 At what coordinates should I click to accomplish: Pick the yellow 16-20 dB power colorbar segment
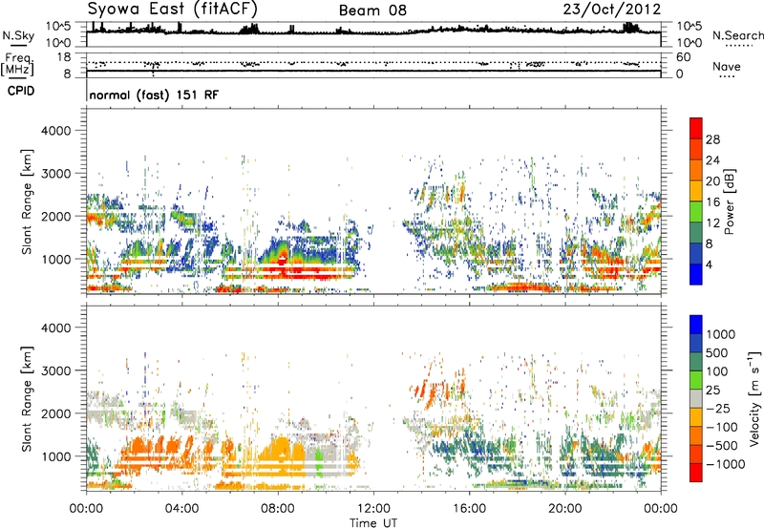(696, 191)
